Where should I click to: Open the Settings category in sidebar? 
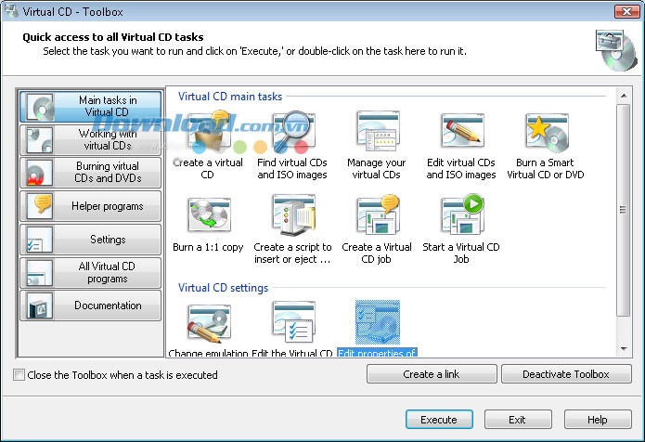click(x=90, y=240)
